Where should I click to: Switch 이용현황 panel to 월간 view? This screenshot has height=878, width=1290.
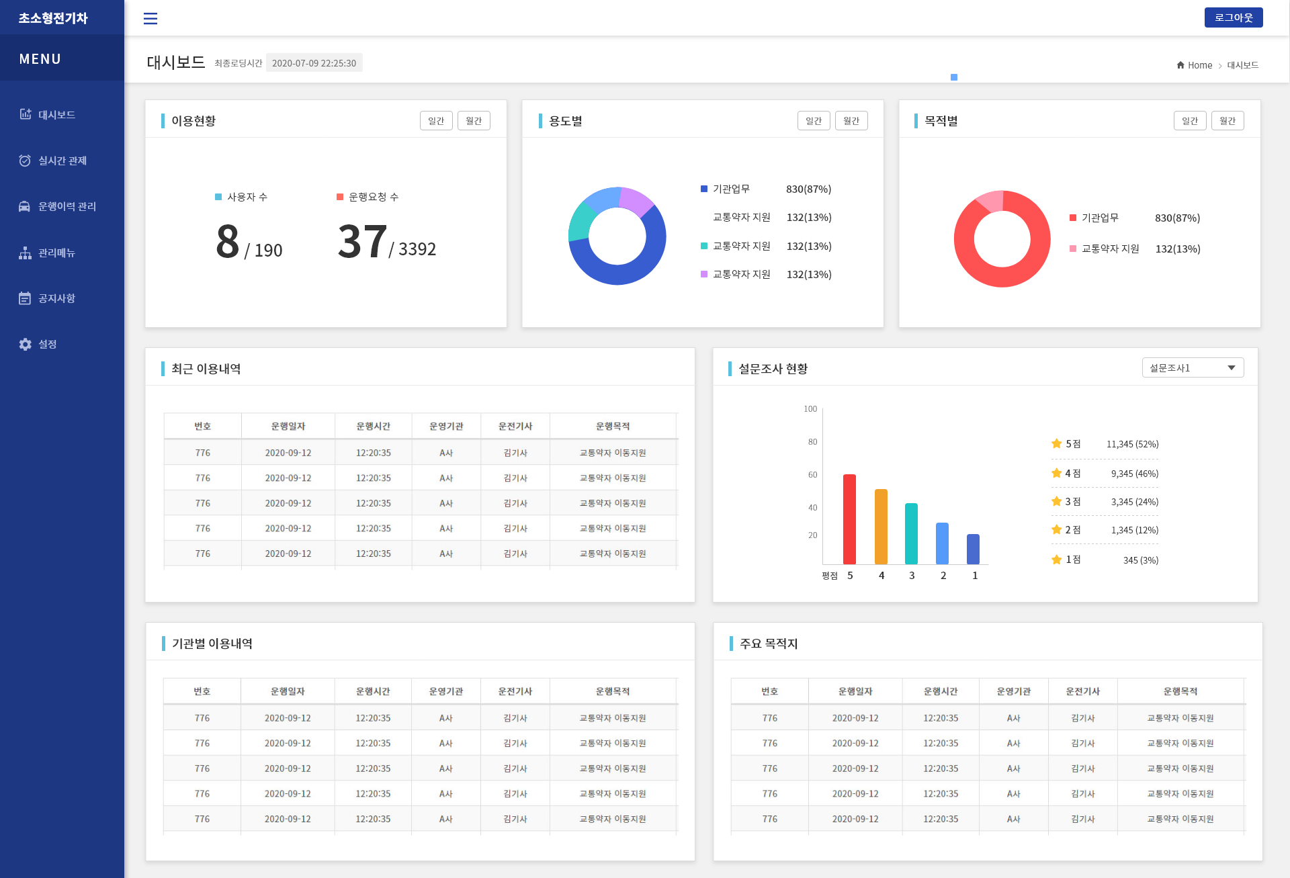tap(474, 120)
